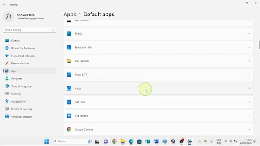Open the clock and calendar flyout
Image resolution: width=260 pixels, height=146 pixels.
[x=246, y=142]
